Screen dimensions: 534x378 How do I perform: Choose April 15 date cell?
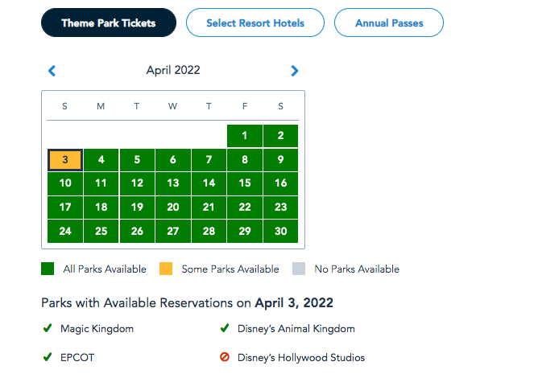(x=245, y=183)
